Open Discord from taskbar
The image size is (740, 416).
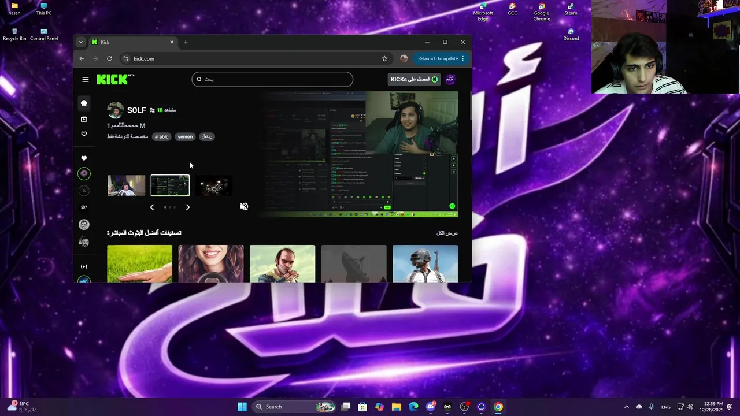pos(431,407)
